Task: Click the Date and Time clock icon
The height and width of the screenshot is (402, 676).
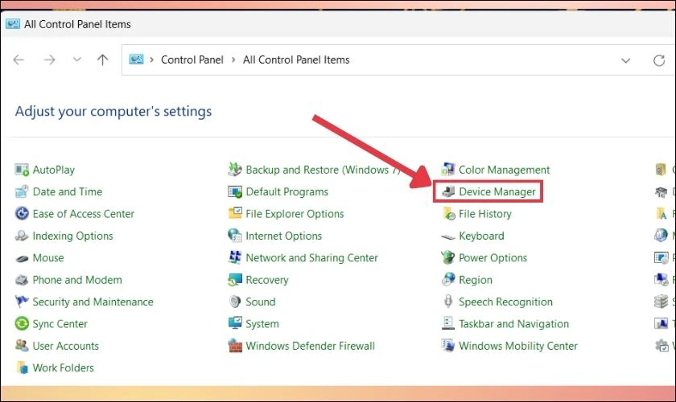Action: [22, 191]
